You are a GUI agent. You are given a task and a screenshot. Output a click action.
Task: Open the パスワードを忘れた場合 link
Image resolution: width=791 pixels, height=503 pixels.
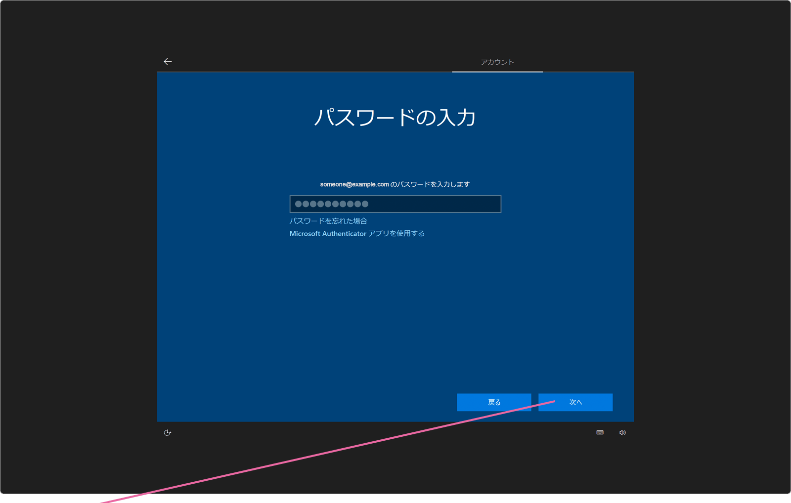(x=328, y=221)
